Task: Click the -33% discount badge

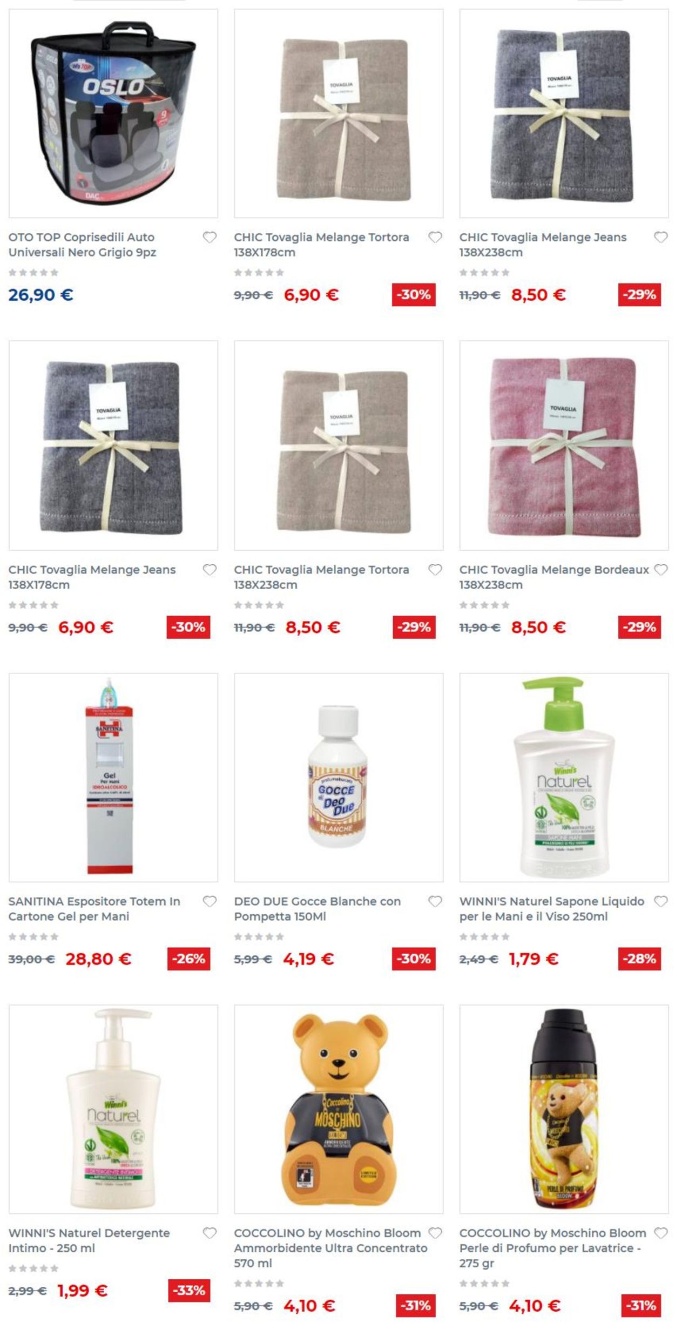Action: [189, 1291]
